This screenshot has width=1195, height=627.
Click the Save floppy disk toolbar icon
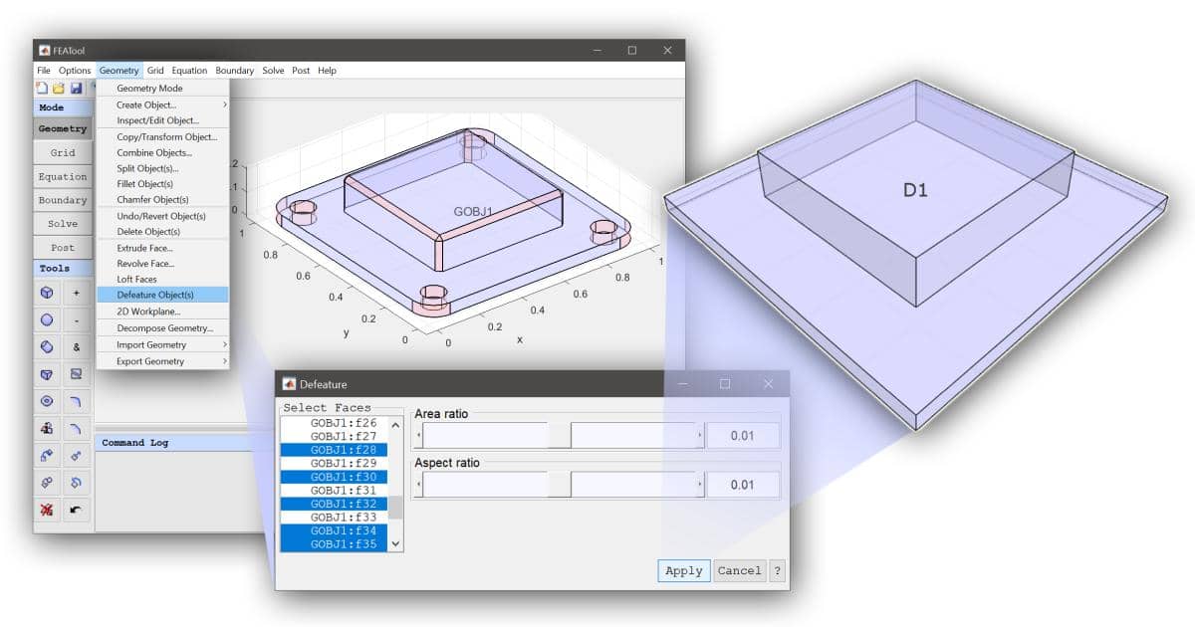76,89
